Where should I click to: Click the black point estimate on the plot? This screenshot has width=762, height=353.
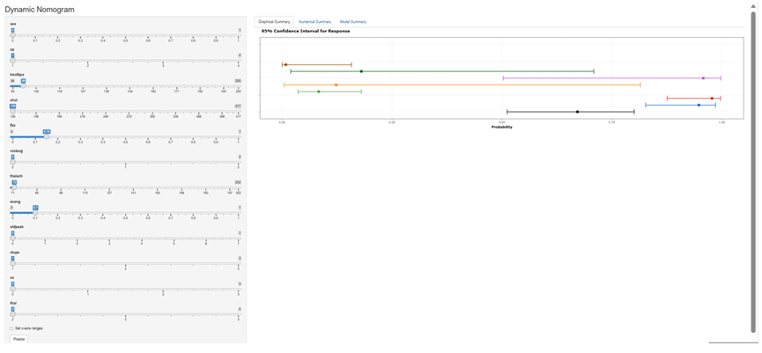(x=577, y=112)
